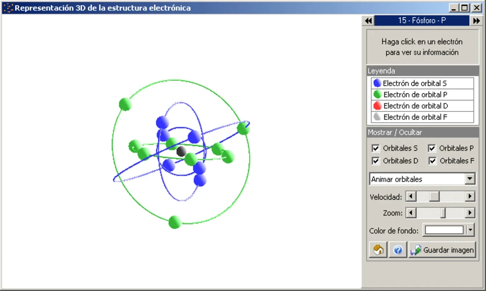
Task: Click the green electron at the upper left of the outer ring
Action: click(125, 104)
